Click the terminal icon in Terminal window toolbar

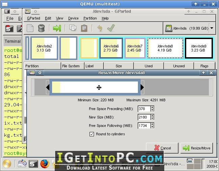(x=9, y=29)
